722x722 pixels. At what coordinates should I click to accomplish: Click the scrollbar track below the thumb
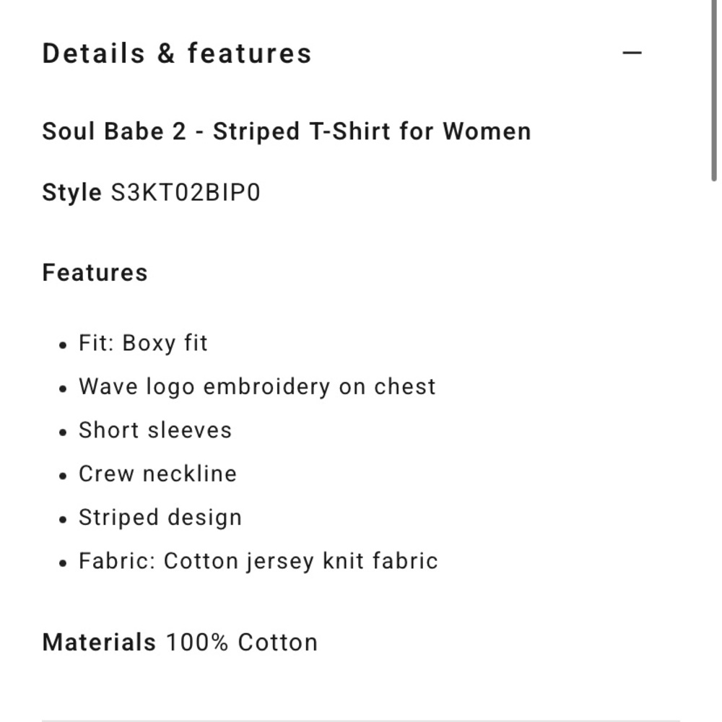[714, 451]
